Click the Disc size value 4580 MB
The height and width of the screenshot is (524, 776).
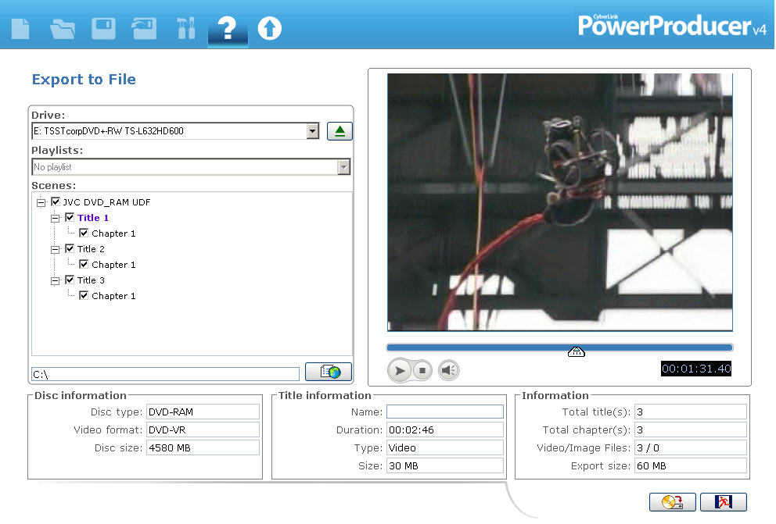[x=203, y=448]
